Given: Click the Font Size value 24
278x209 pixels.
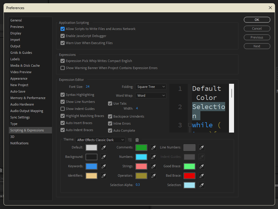Looking at the screenshot, I should coord(88,87).
